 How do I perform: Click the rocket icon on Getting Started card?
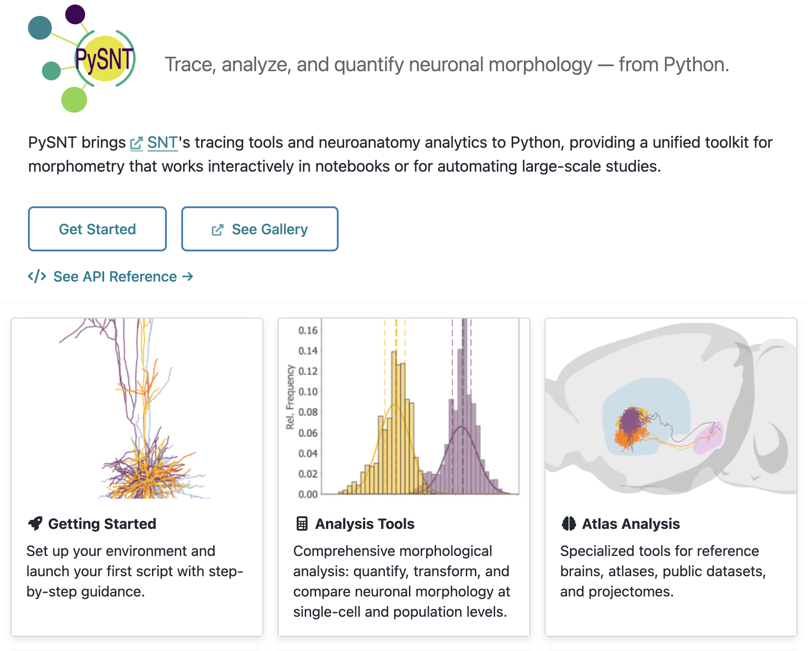click(x=35, y=523)
